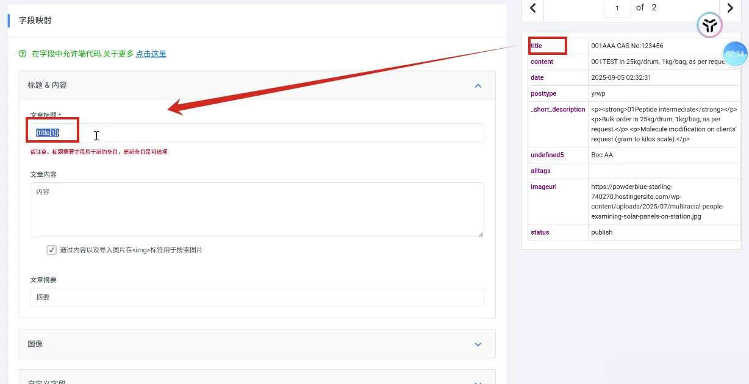This screenshot has width=749, height=384.
Task: Select the imageurl field name
Action: pos(543,187)
